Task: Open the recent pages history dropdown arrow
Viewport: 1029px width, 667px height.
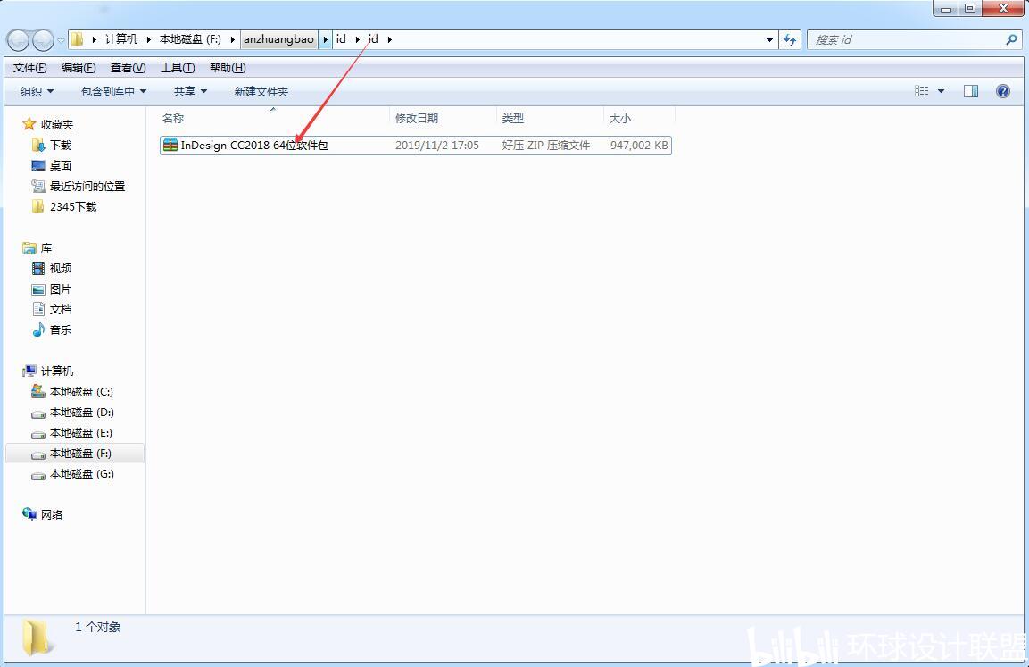Action: pyautogui.click(x=61, y=40)
